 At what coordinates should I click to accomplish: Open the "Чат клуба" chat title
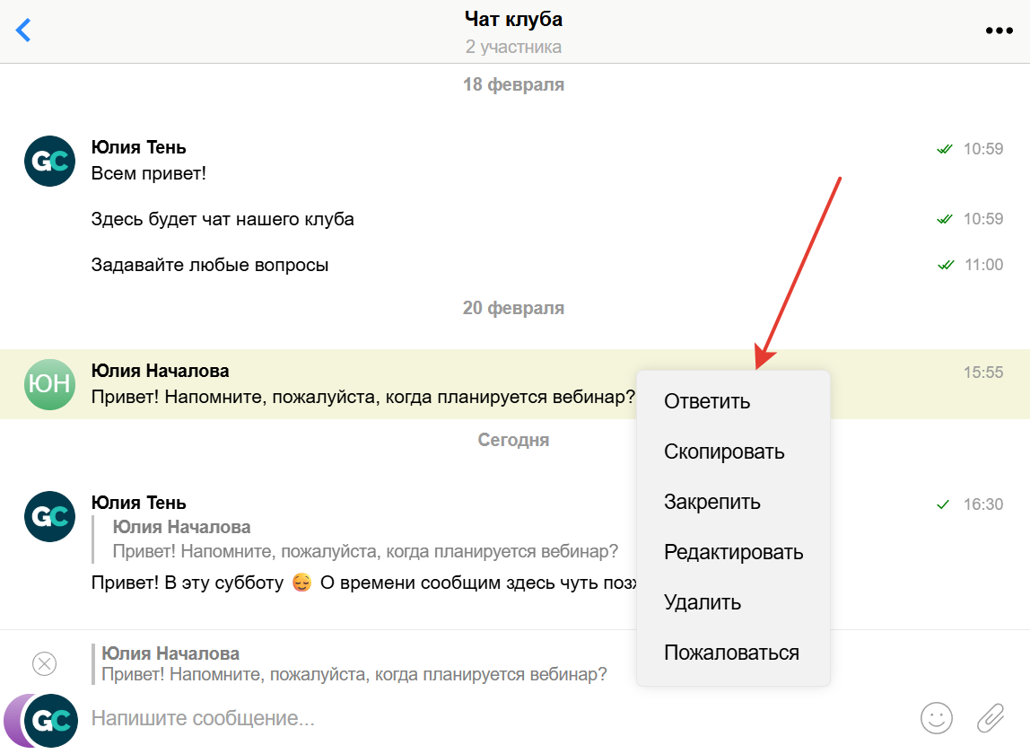point(514,19)
